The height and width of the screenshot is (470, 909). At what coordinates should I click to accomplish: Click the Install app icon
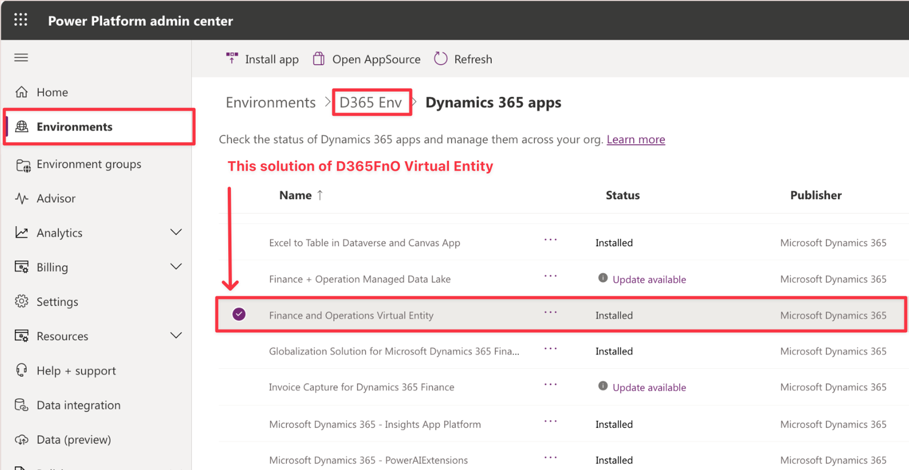pyautogui.click(x=232, y=59)
